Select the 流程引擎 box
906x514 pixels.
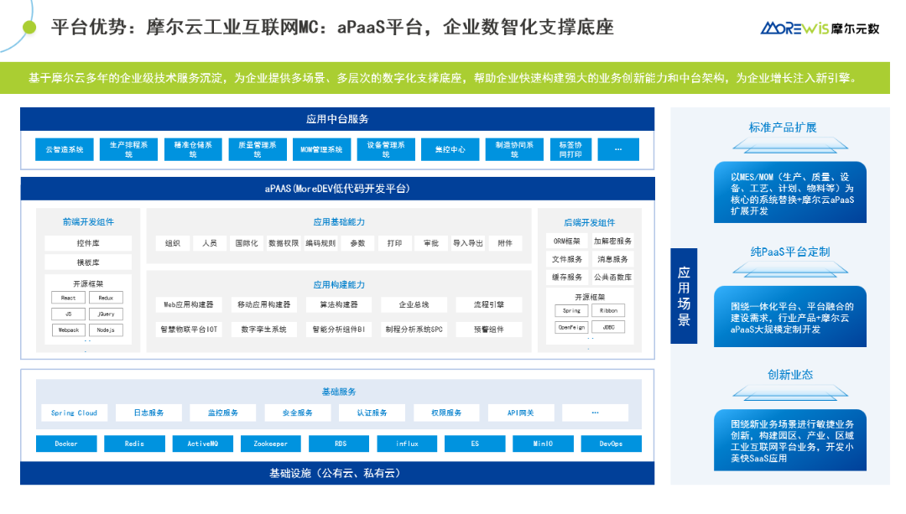click(x=489, y=304)
